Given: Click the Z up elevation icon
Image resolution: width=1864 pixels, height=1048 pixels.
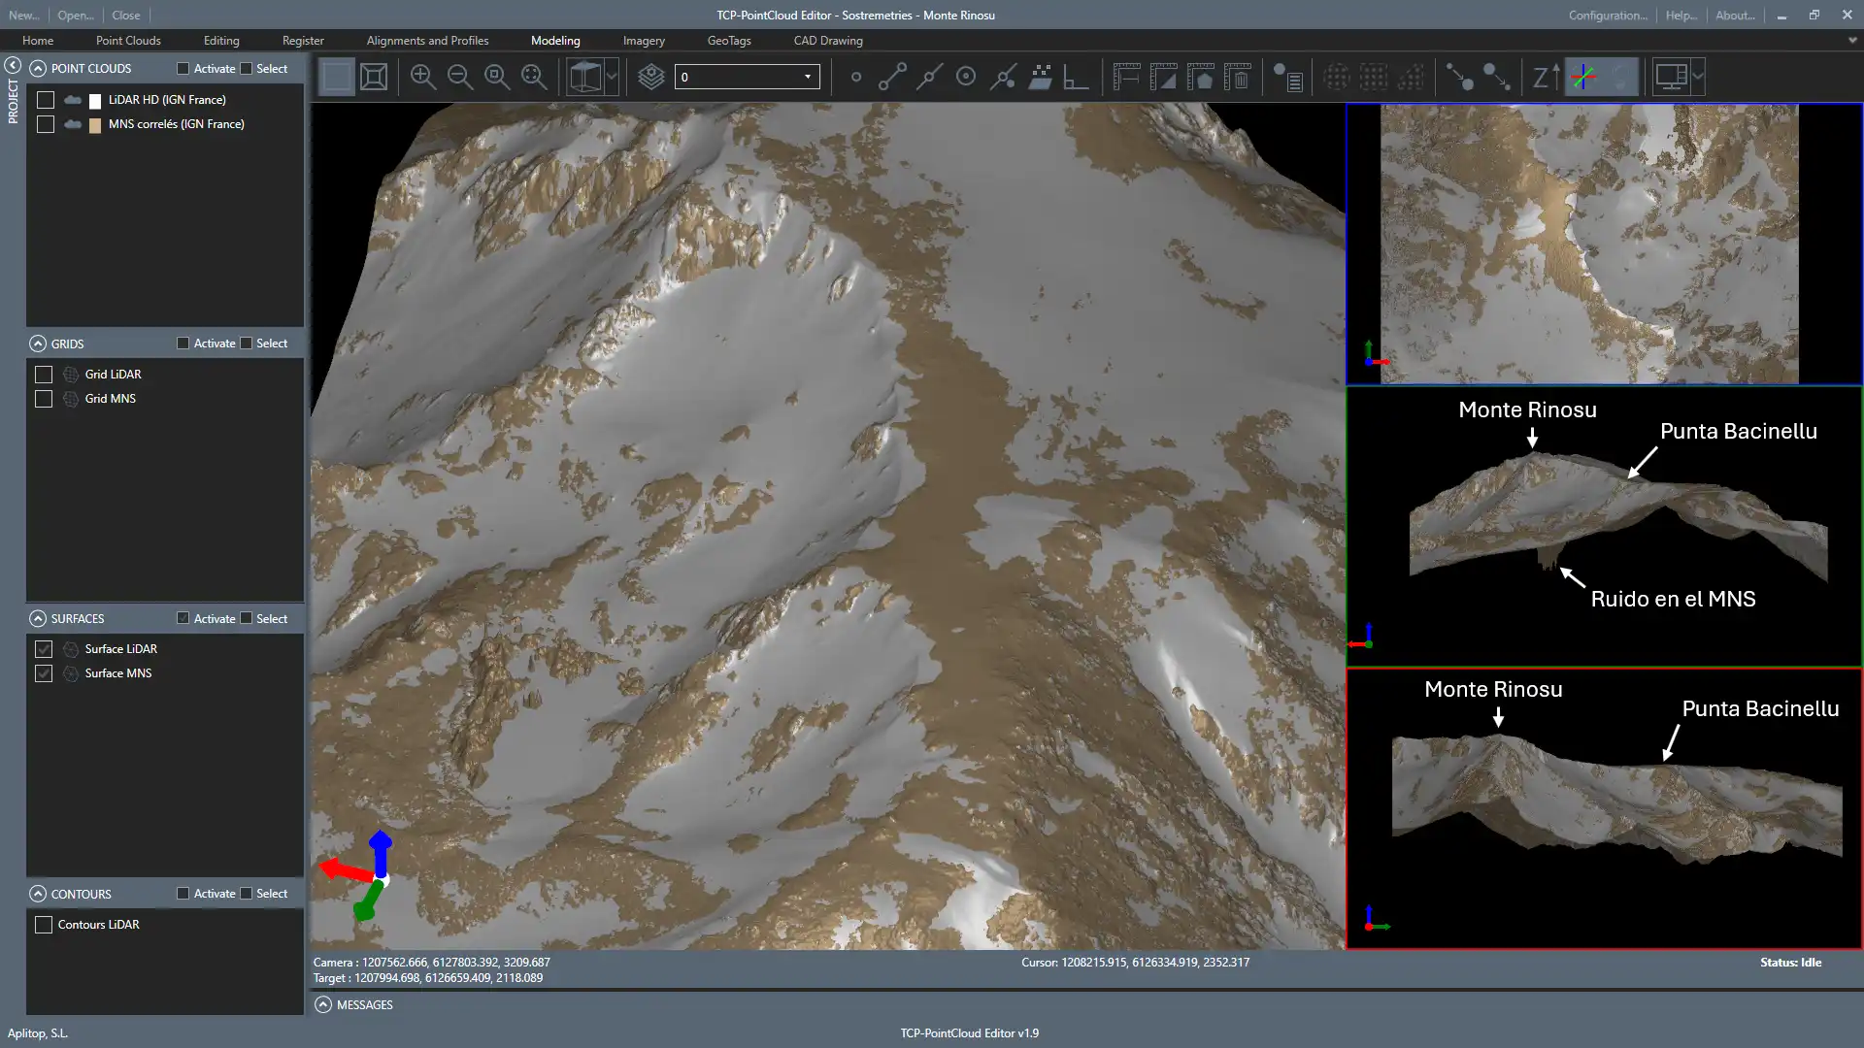Looking at the screenshot, I should pyautogui.click(x=1546, y=77).
